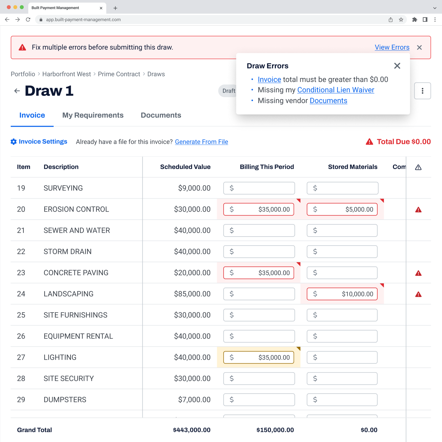Edit the Lighting billing amount field
The width and height of the screenshot is (442, 442).
click(259, 357)
